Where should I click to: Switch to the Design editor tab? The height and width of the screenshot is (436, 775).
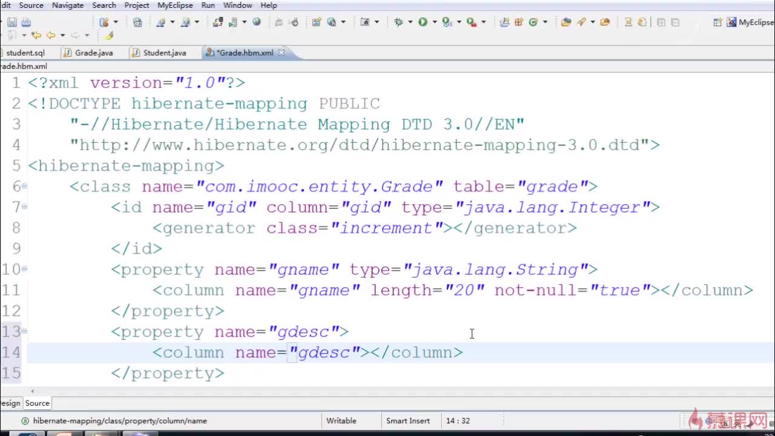(x=10, y=403)
